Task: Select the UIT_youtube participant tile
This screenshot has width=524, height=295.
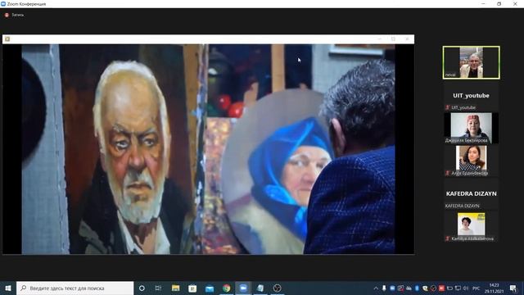Action: tap(472, 96)
